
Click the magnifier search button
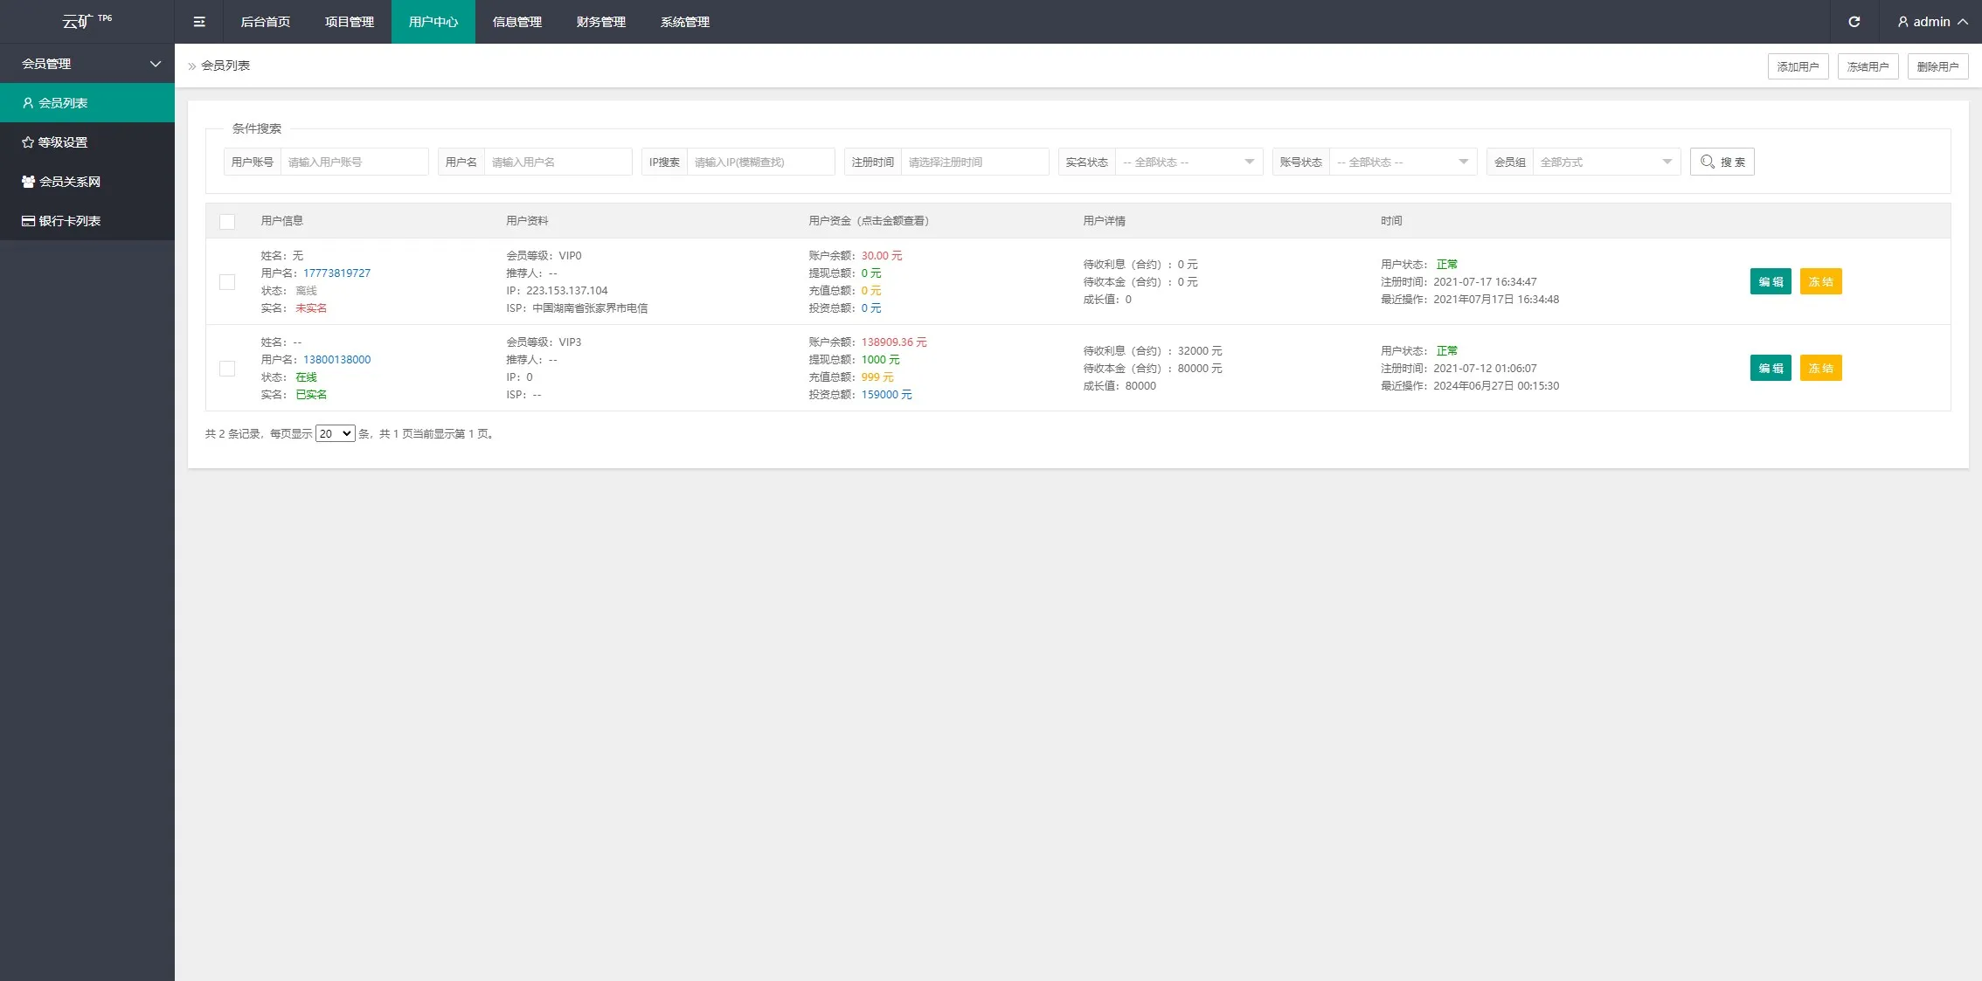click(1722, 162)
